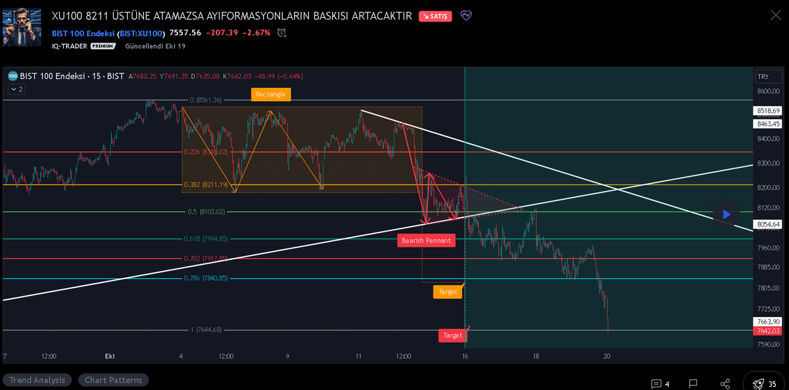Click the −207.39 price change value

point(222,33)
